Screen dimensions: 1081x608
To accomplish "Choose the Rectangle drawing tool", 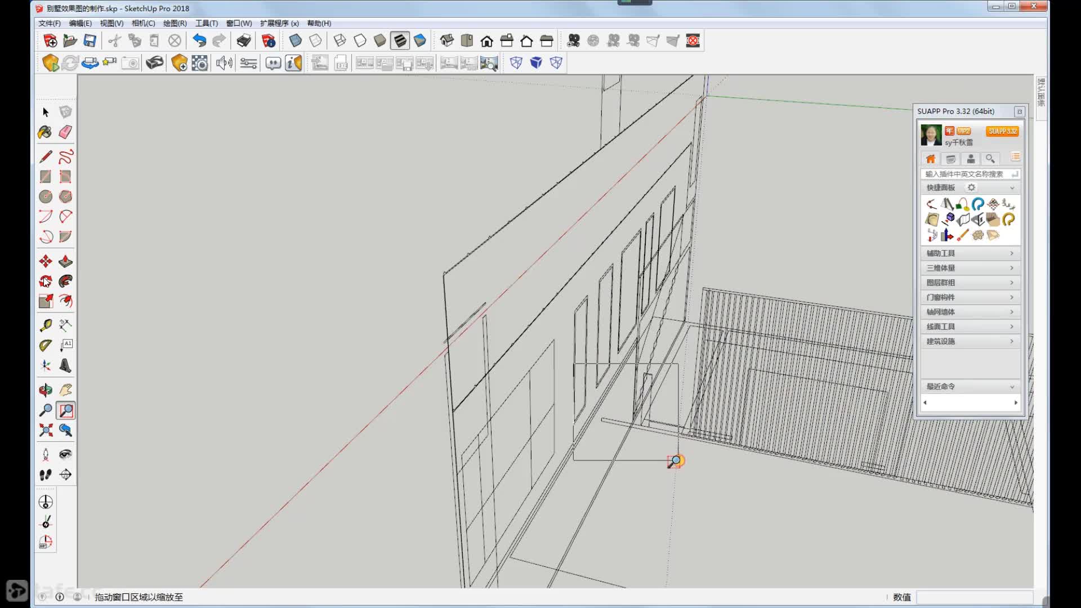I will tap(46, 177).
